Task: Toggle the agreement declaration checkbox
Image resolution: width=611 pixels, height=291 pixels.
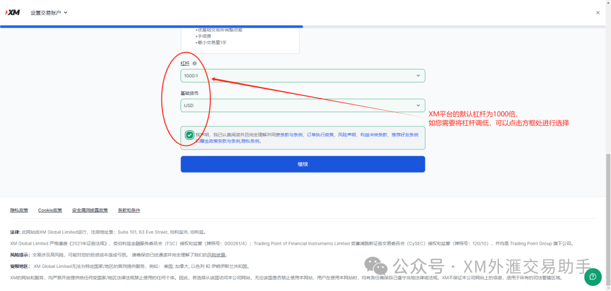Action: (190, 135)
